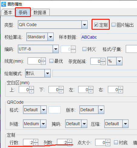Toggle the 转义 checkbox
137x148 pixels.
(x=84, y=49)
